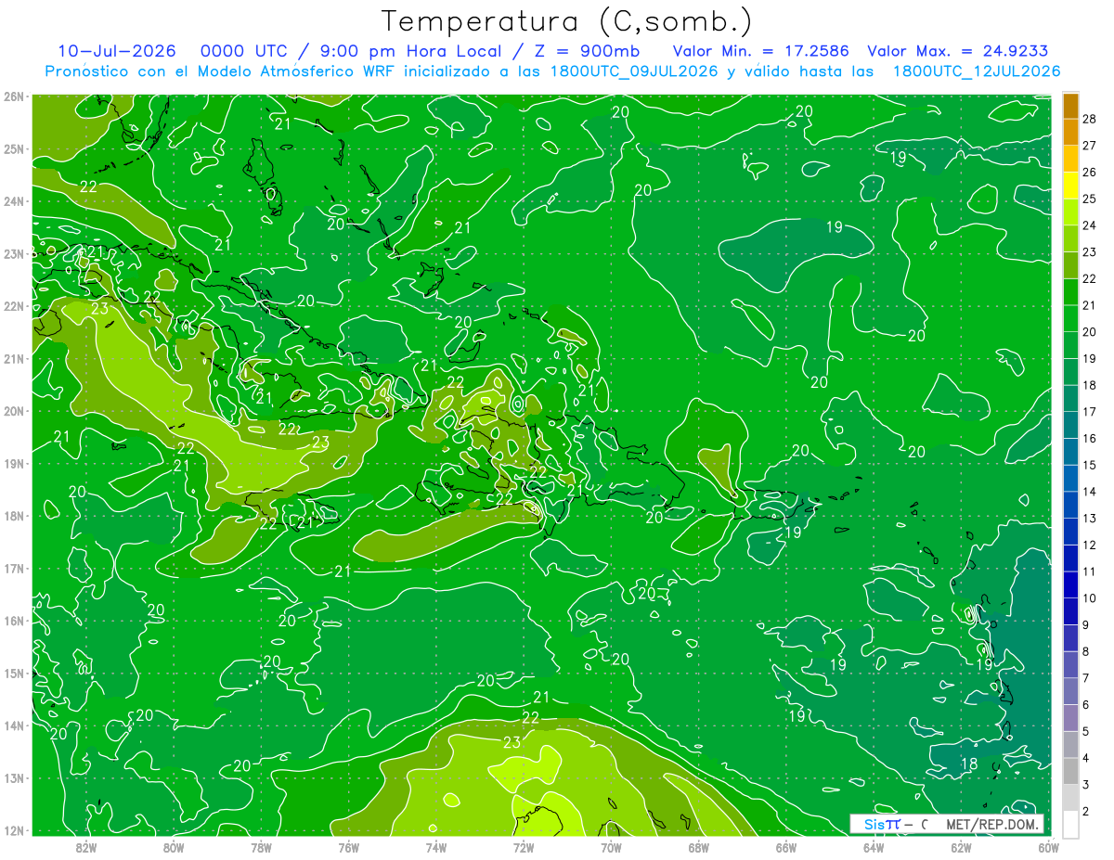1114x860 pixels.
Task: Click 'Modelo Atmósferico WRF' in the subtitle
Action: (295, 71)
